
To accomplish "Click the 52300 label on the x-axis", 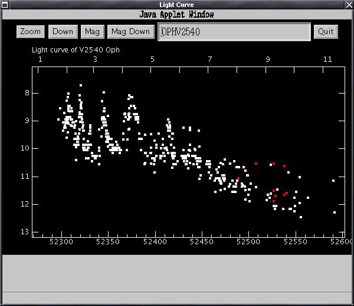I will point(61,242).
